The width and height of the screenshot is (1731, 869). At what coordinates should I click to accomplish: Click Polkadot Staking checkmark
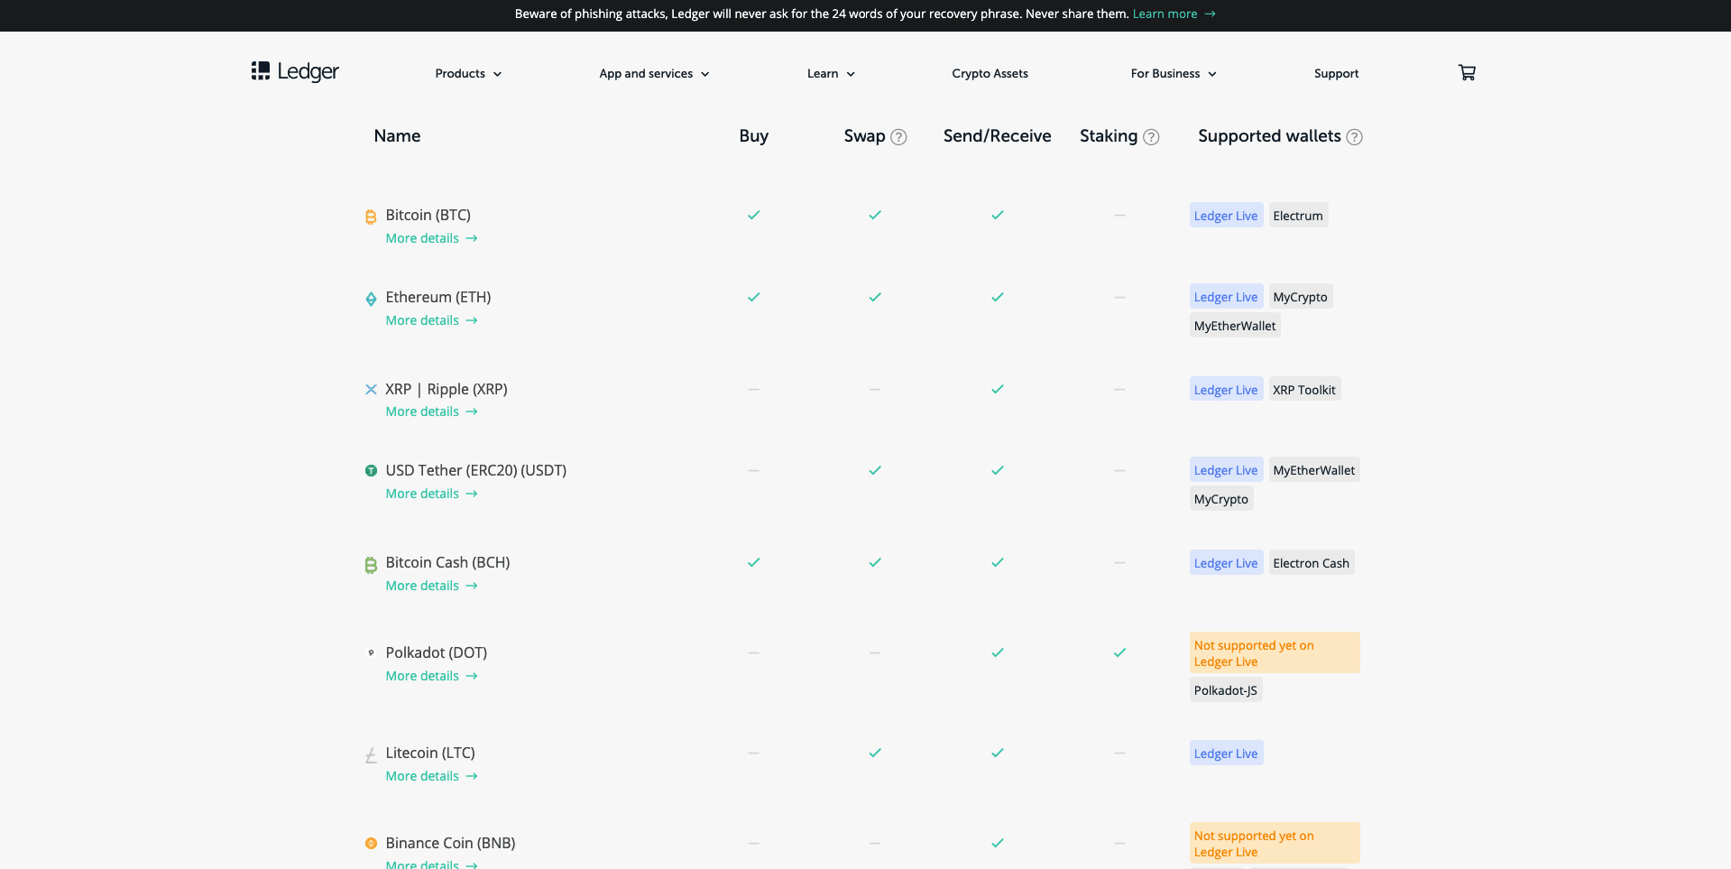click(x=1119, y=652)
